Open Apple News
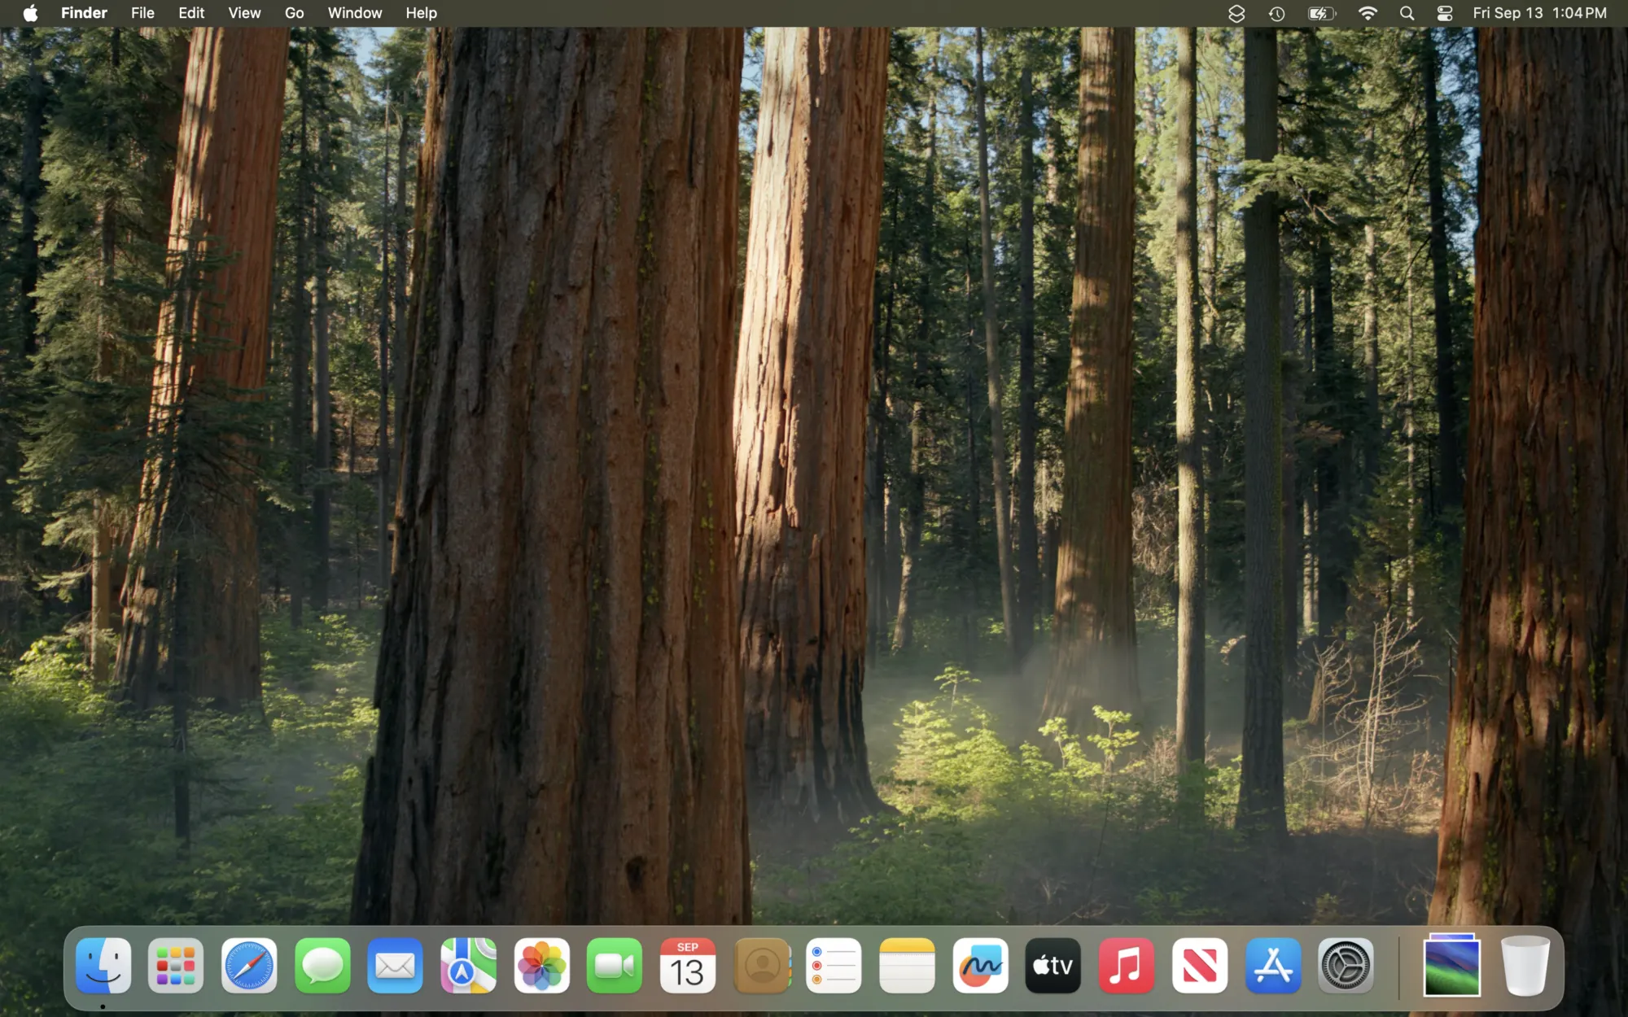Viewport: 1628px width, 1017px height. pos(1199,967)
